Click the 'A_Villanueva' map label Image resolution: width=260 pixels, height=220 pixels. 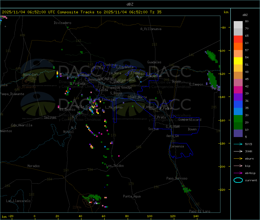click(151, 29)
